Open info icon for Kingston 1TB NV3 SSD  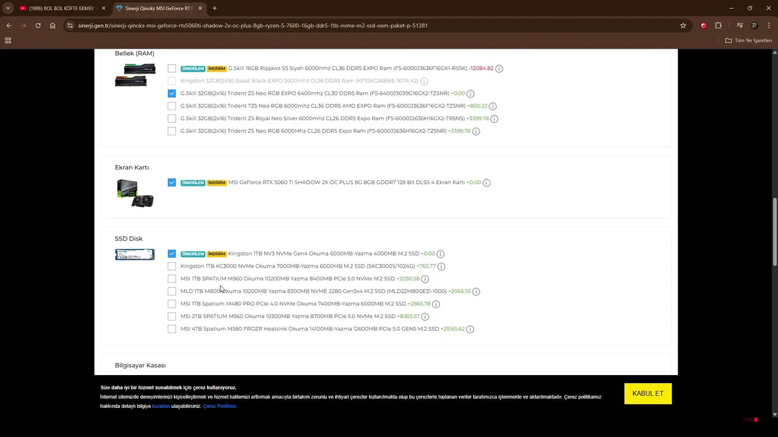tap(441, 254)
